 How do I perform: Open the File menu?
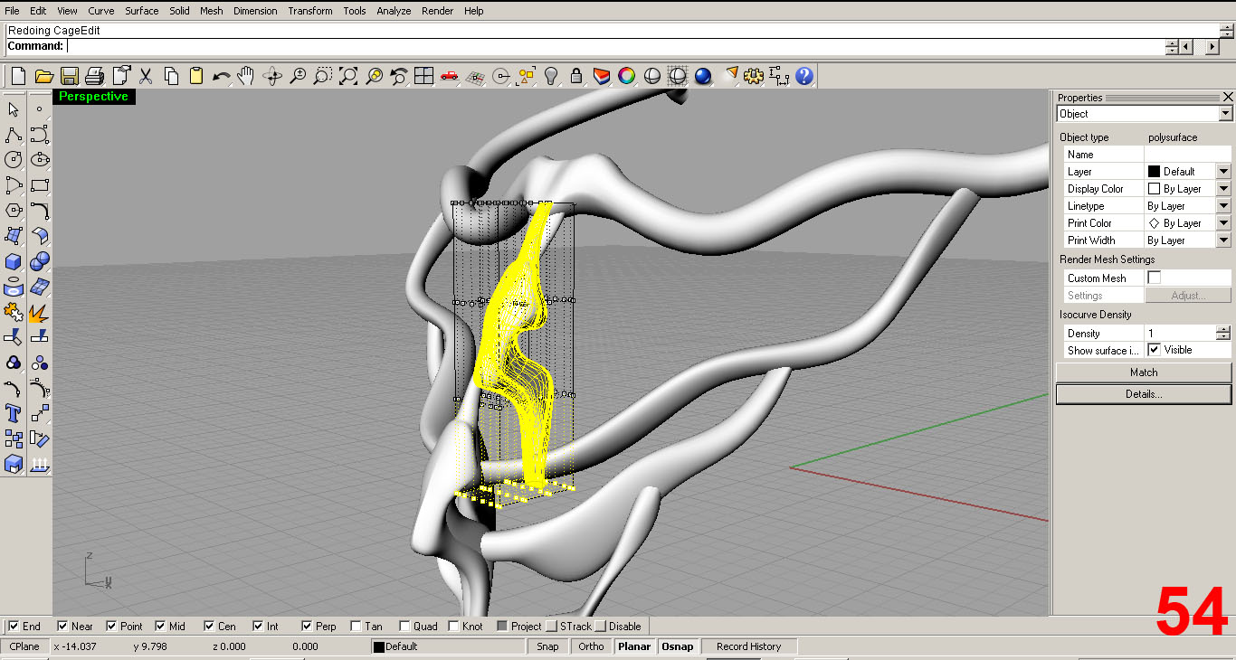(x=12, y=11)
